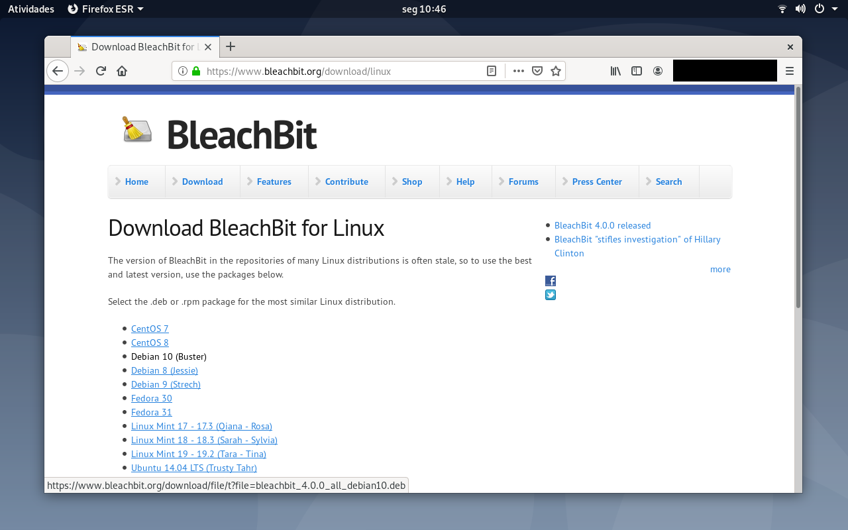This screenshot has width=848, height=530.
Task: Save page to Pocket
Action: pyautogui.click(x=538, y=71)
